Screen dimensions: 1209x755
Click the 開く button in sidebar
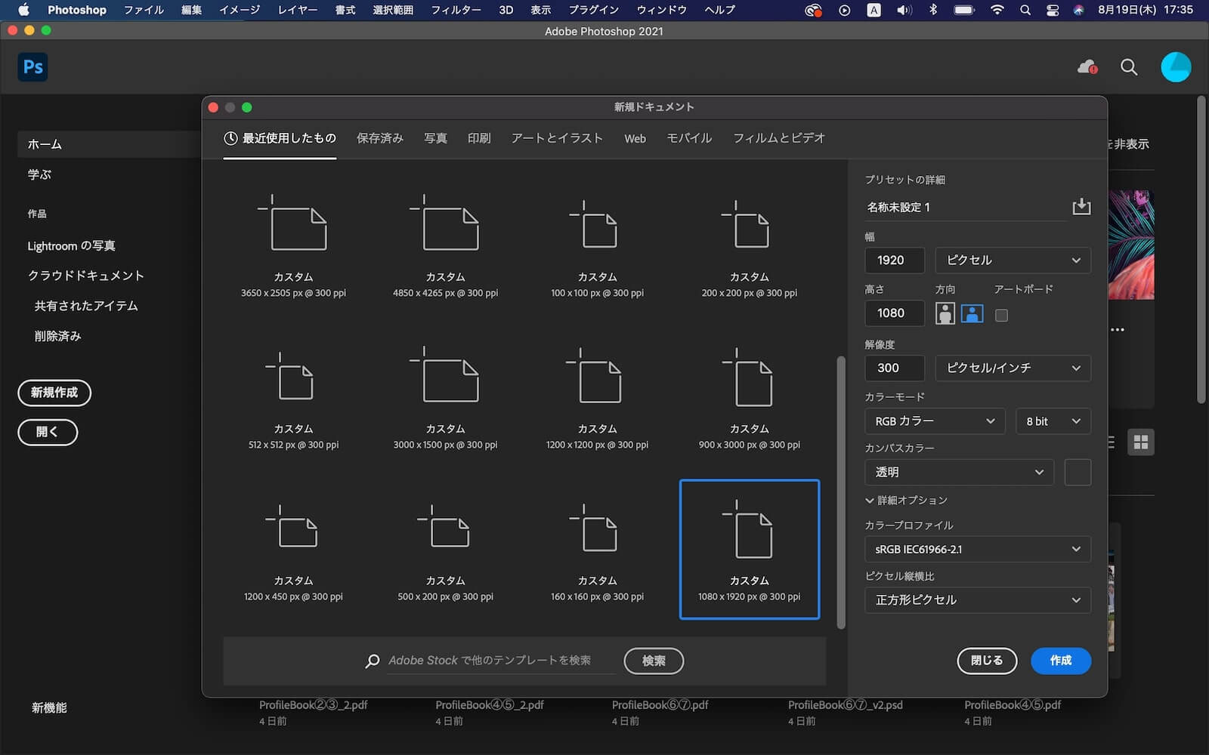(x=48, y=432)
